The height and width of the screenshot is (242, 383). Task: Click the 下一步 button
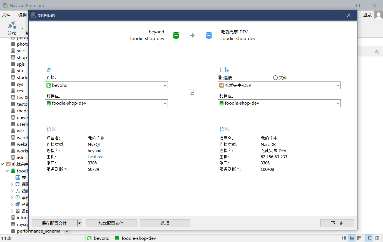coord(337,223)
